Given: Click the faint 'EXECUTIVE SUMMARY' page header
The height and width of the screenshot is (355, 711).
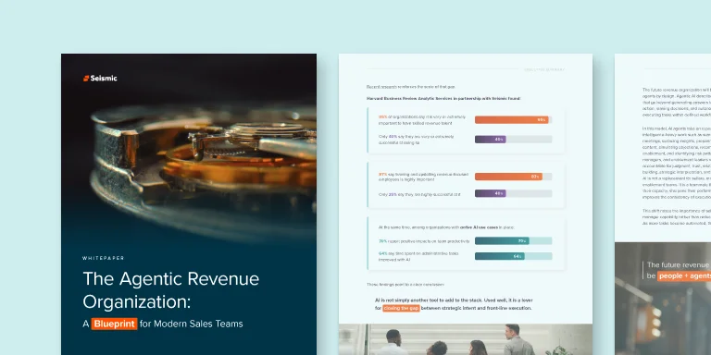Looking at the screenshot, I should pos(544,69).
